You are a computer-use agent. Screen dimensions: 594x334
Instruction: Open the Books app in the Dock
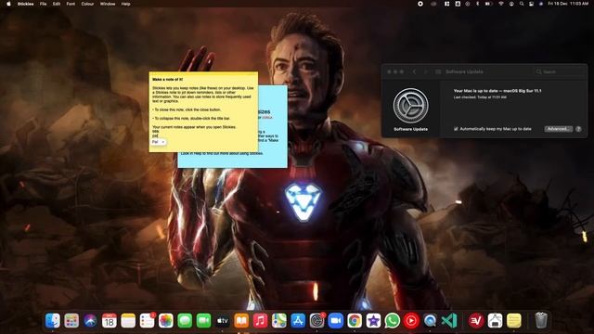pos(241,321)
